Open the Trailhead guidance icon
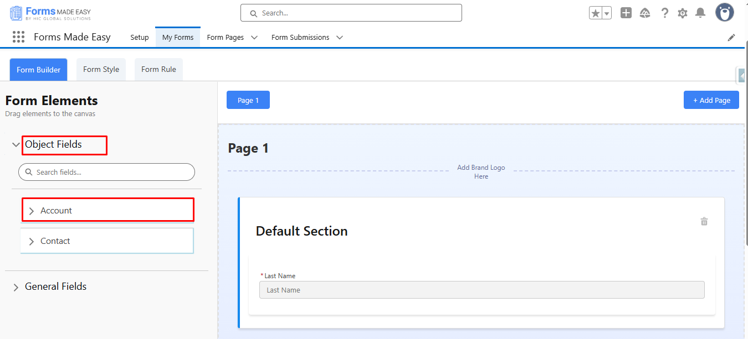This screenshot has height=339, width=748. (x=645, y=13)
